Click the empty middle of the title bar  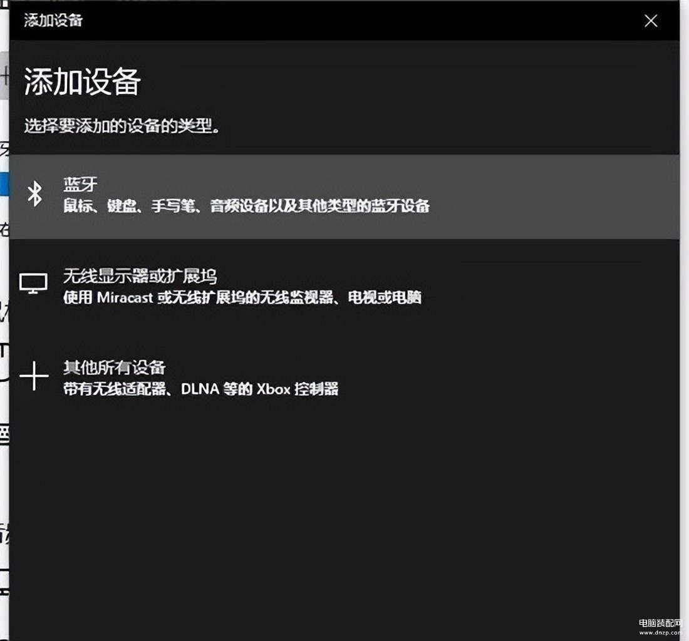(344, 21)
